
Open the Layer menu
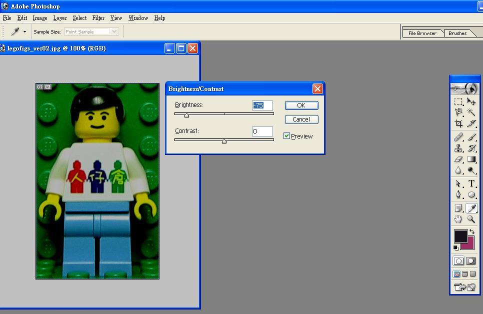point(60,18)
